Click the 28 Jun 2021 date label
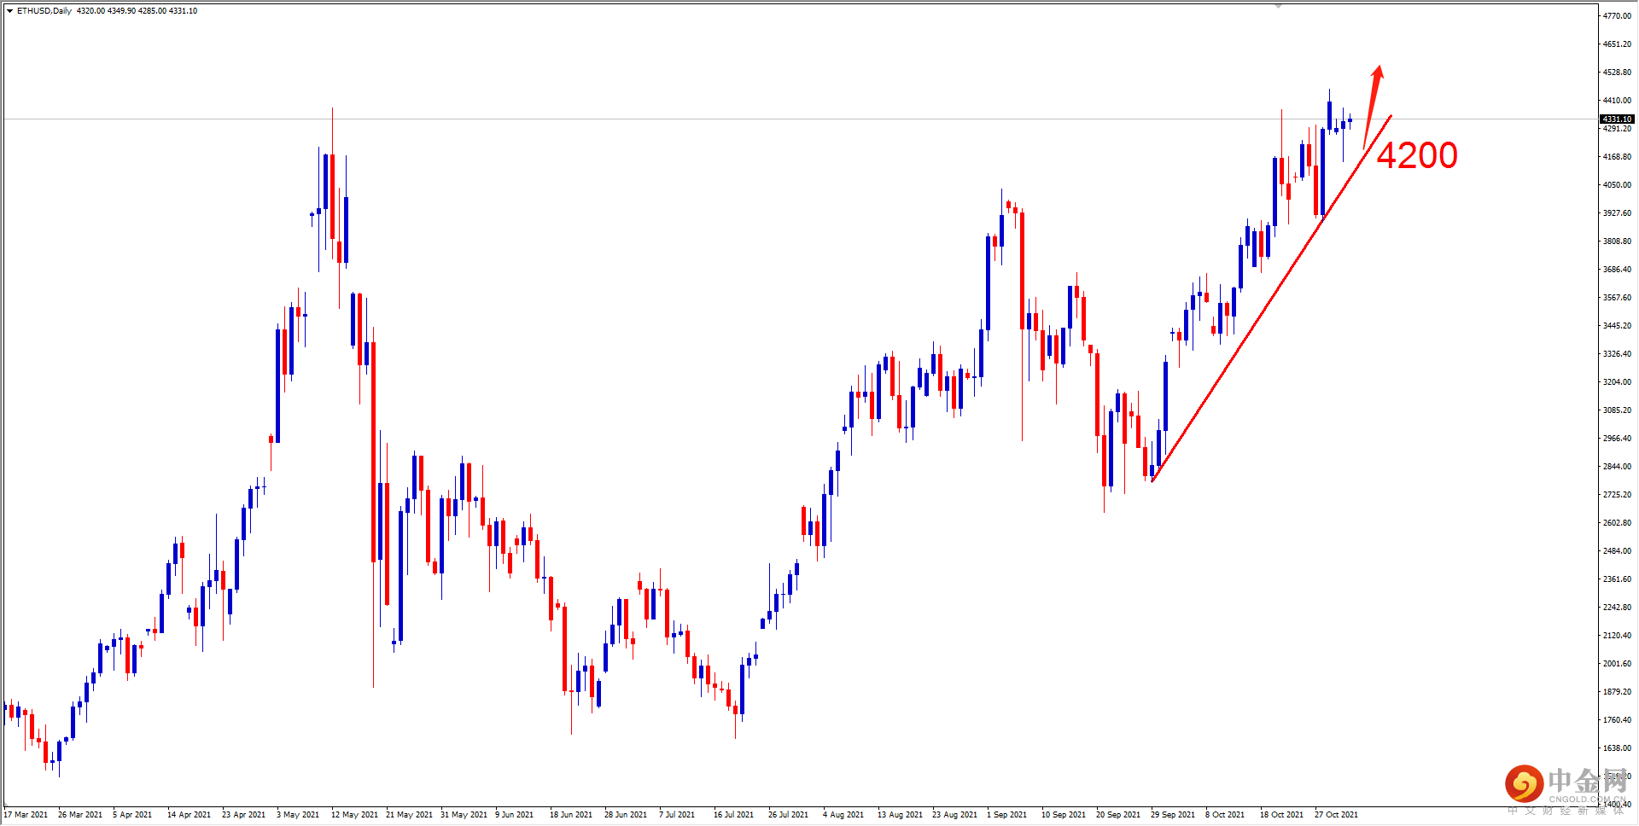 [626, 815]
